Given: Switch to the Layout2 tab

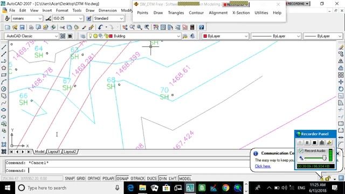Looking at the screenshot, I should [x=70, y=152].
